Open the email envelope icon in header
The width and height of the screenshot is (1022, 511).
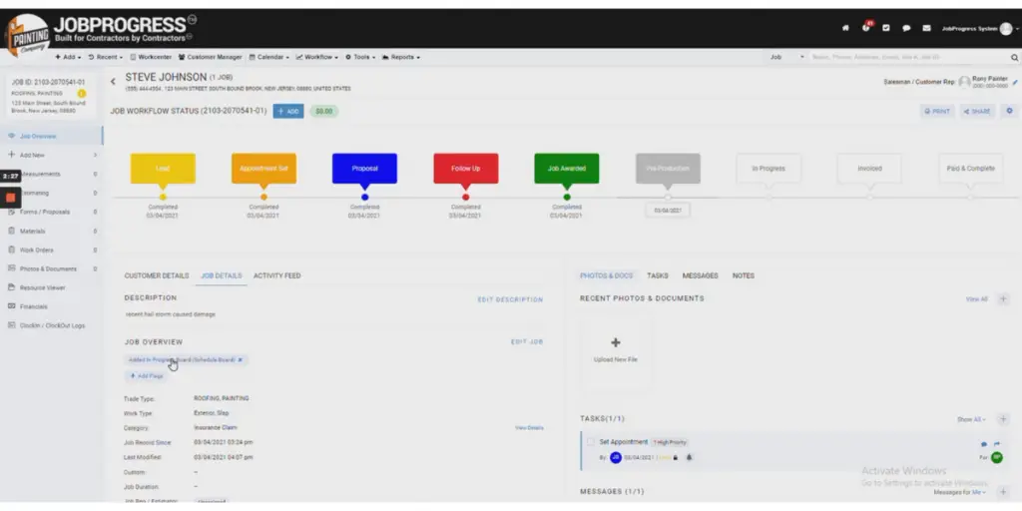pos(926,28)
